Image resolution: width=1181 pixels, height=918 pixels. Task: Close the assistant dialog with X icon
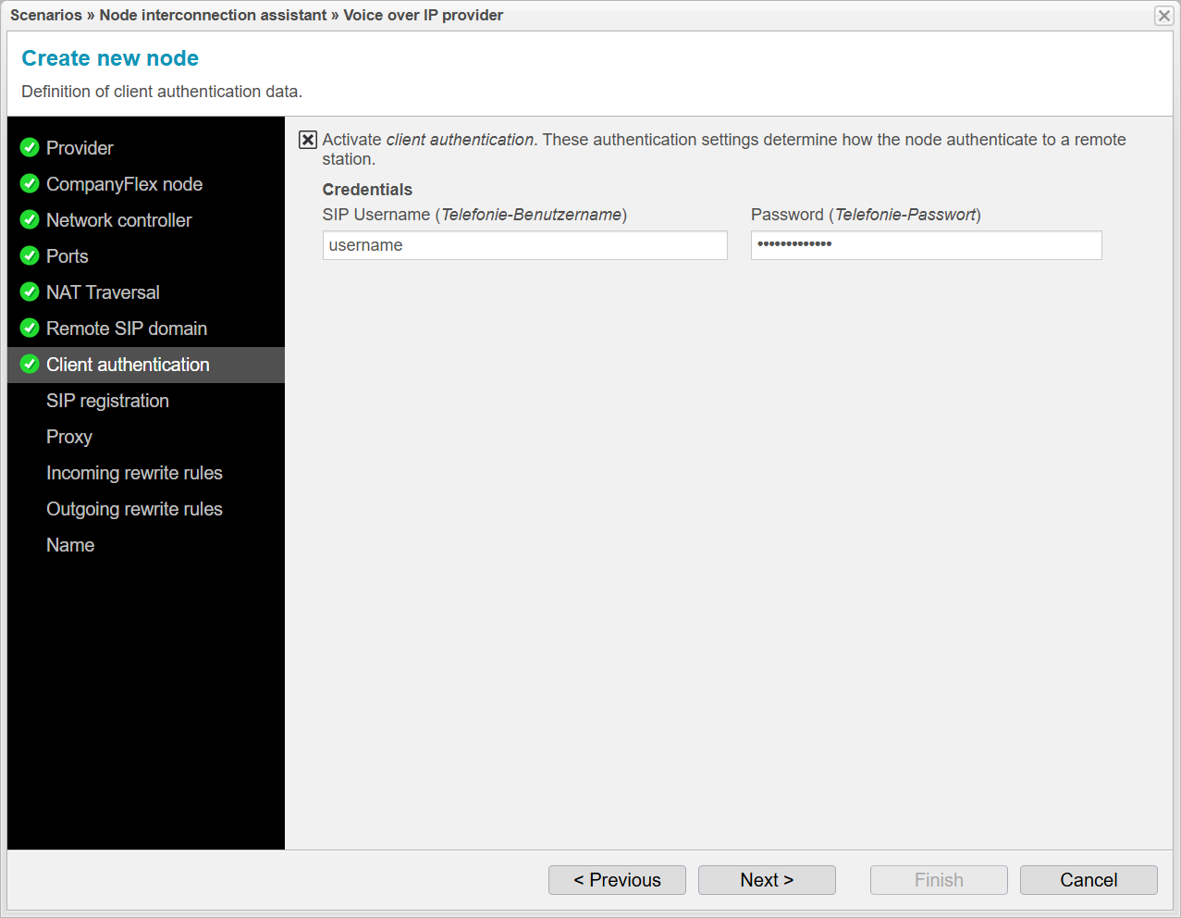pyautogui.click(x=1163, y=16)
